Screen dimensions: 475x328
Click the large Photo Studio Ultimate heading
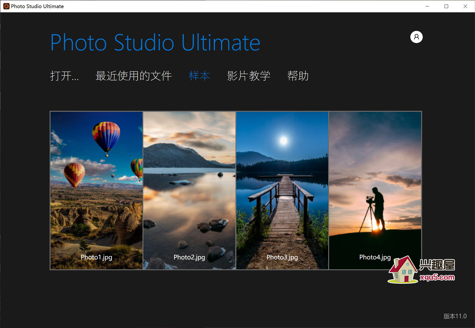[x=155, y=42]
